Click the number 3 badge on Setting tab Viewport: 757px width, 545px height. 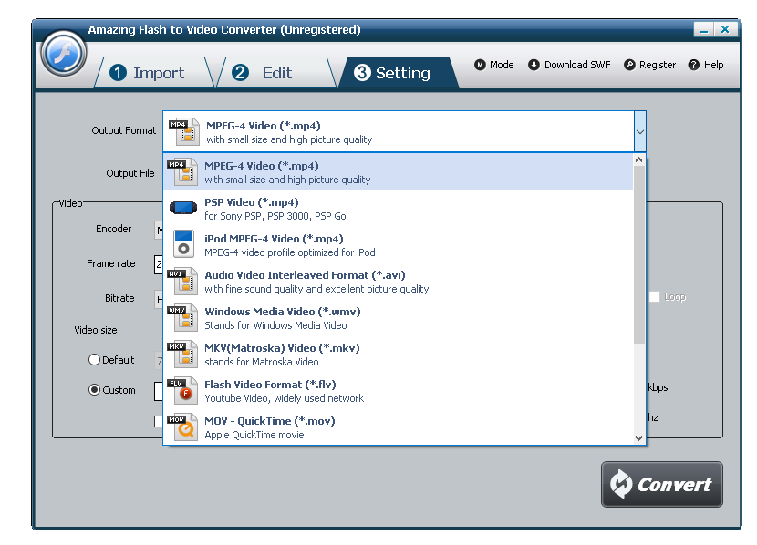coord(363,73)
